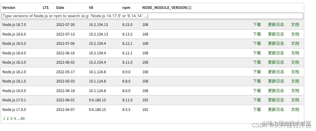Select the Node.js 18.4.0 version cell

click(x=14, y=53)
